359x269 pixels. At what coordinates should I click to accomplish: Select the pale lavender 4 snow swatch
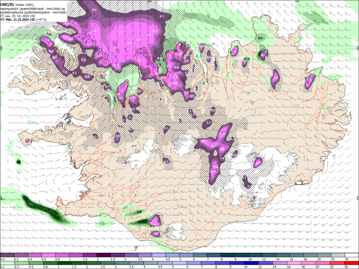(x=159, y=255)
